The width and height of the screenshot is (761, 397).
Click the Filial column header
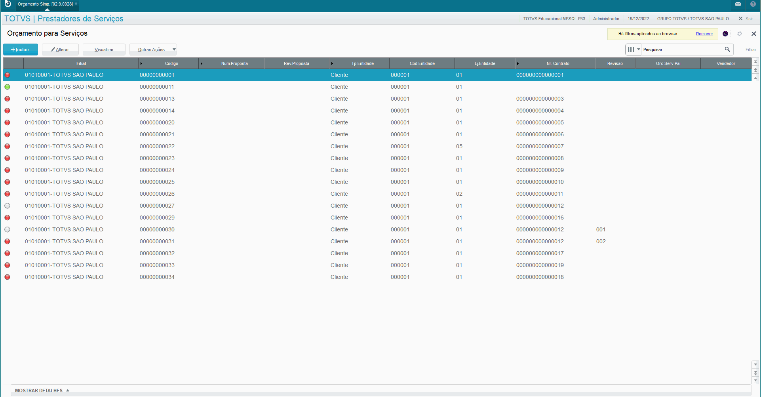pos(81,63)
